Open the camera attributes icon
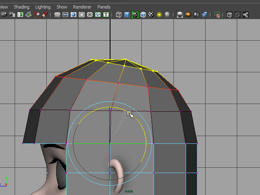 pyautogui.click(x=12, y=15)
